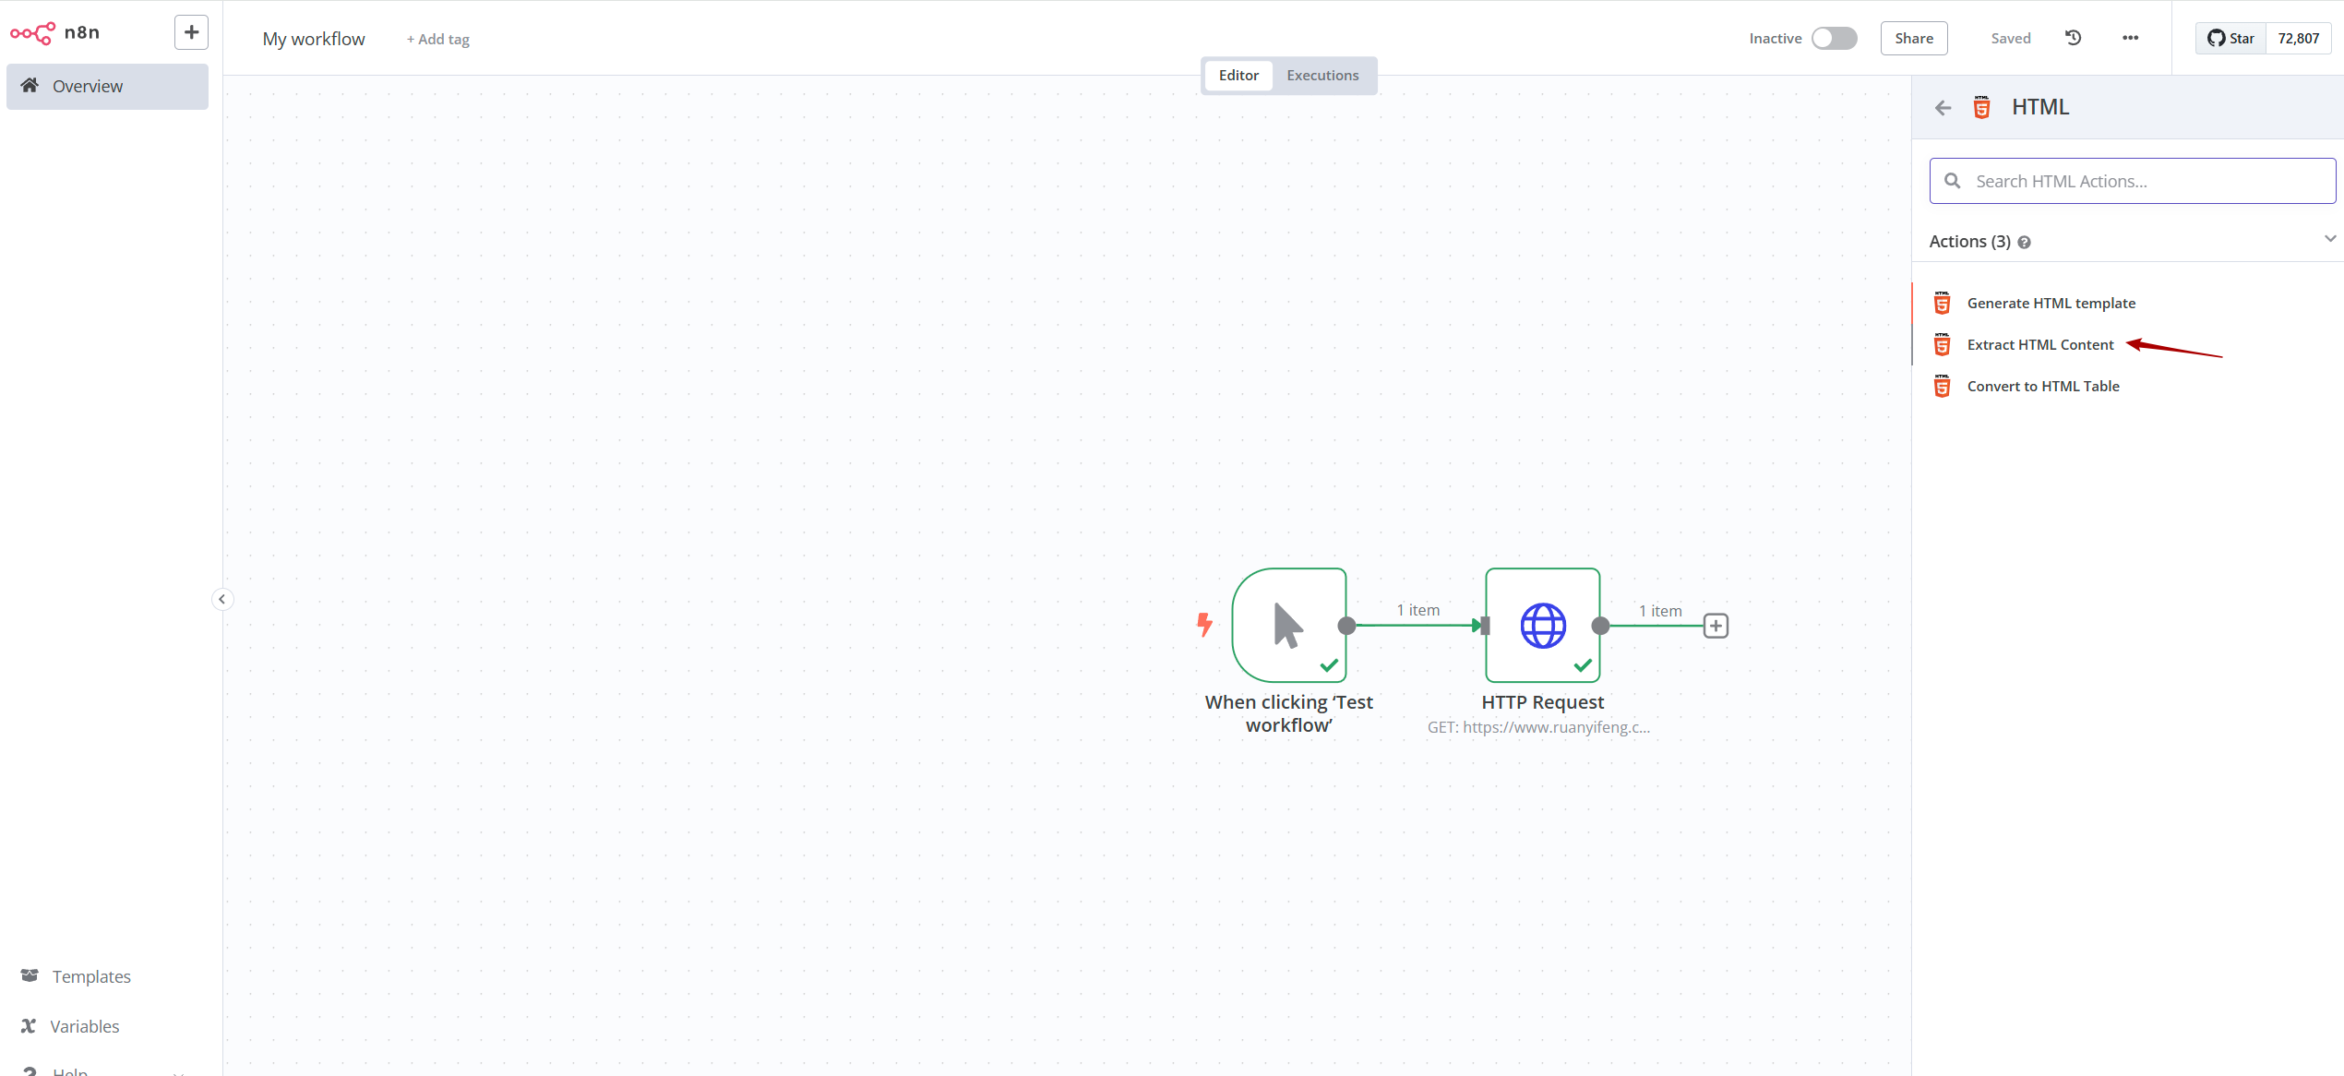
Task: Click the n8n logo icon
Action: [32, 33]
